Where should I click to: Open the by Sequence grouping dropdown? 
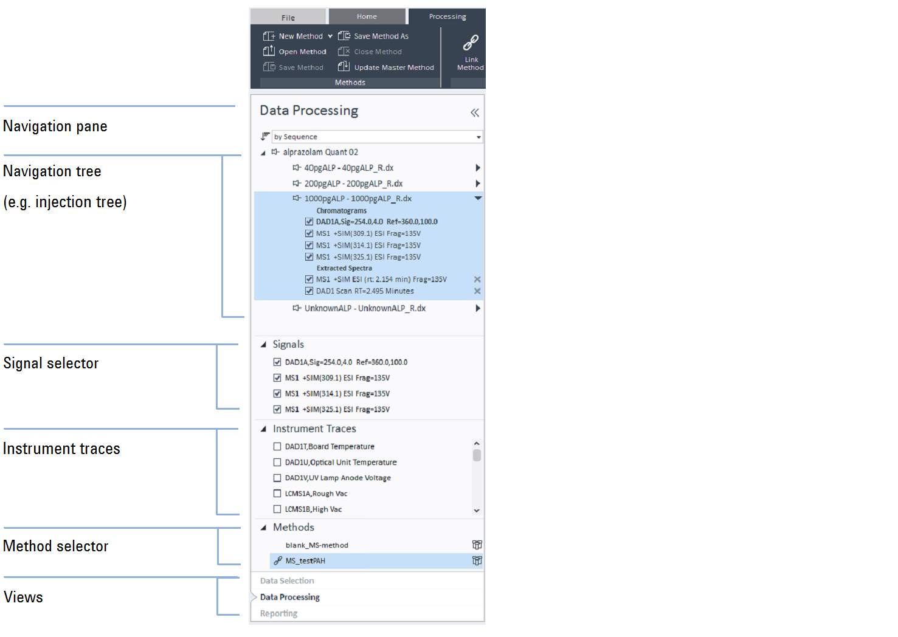[479, 137]
